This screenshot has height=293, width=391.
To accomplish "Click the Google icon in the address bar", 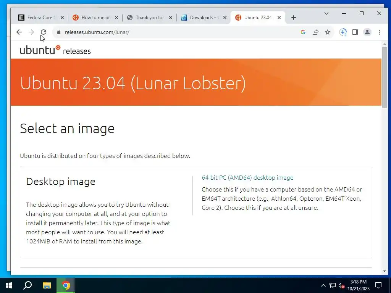I will [303, 32].
